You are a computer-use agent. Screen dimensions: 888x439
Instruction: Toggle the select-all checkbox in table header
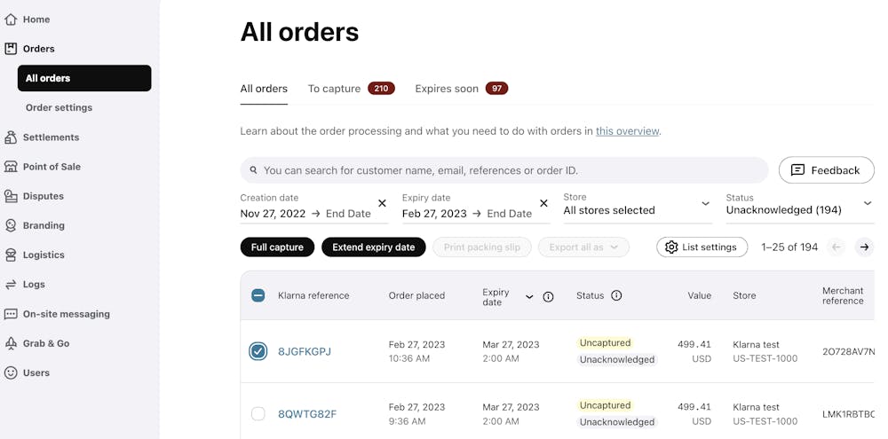258,295
